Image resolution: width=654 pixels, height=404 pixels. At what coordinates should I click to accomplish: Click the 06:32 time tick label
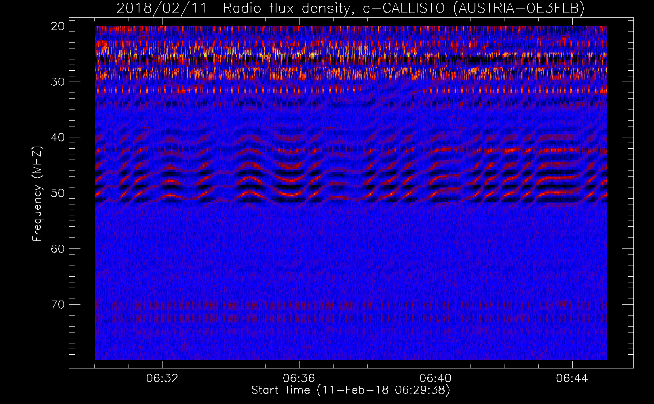(x=162, y=379)
